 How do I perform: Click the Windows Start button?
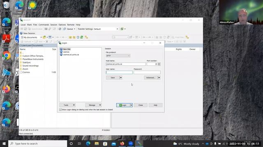4,144
